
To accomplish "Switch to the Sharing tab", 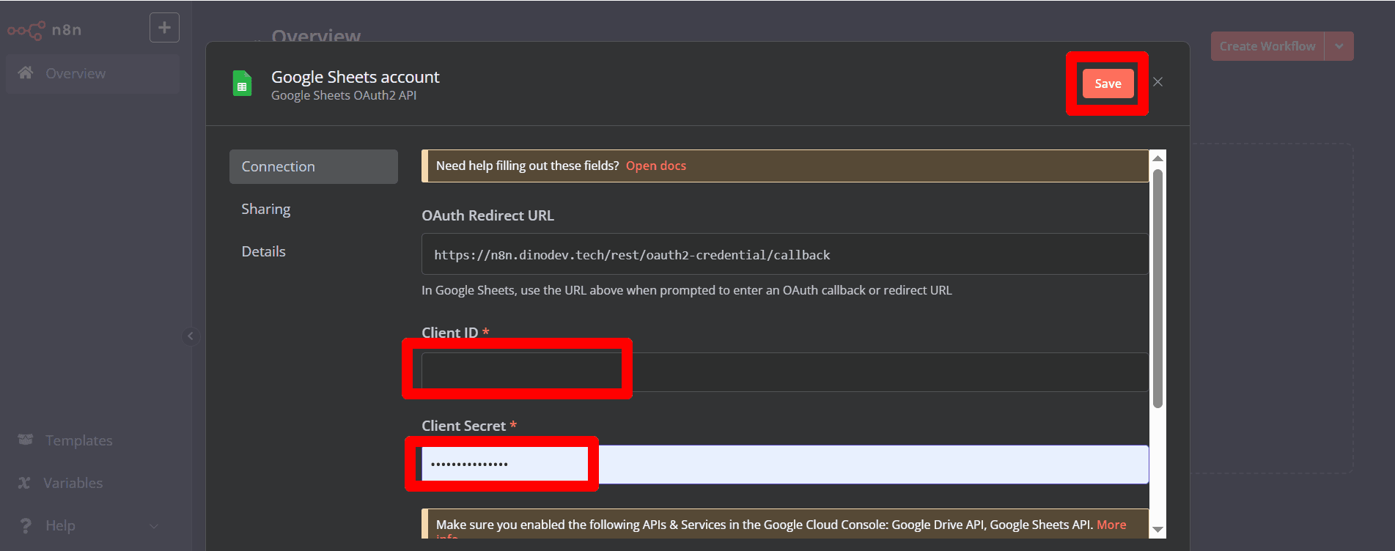I will pyautogui.click(x=266, y=209).
